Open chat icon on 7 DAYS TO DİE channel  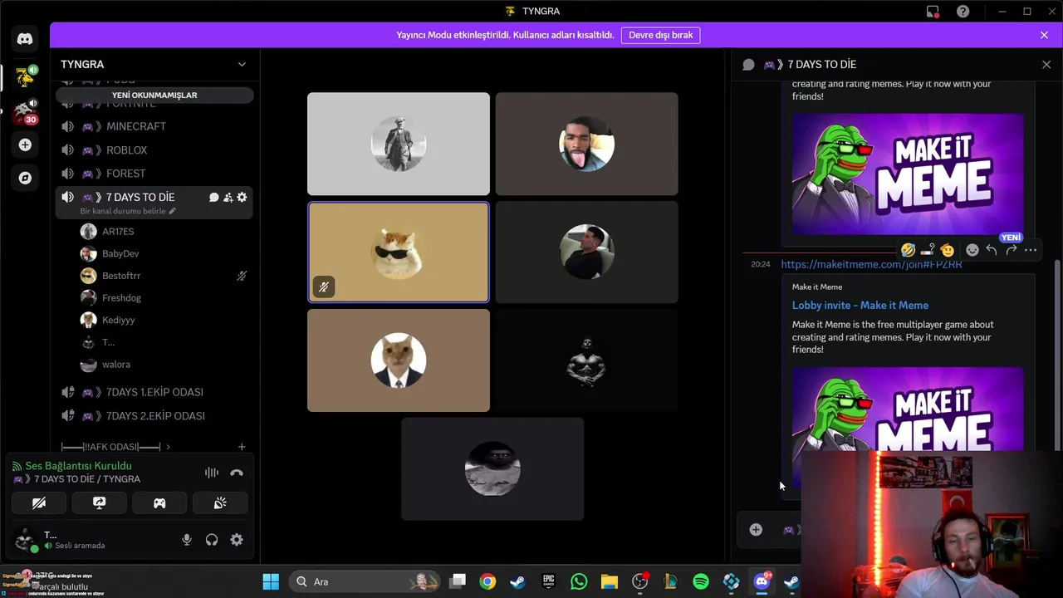[213, 197]
